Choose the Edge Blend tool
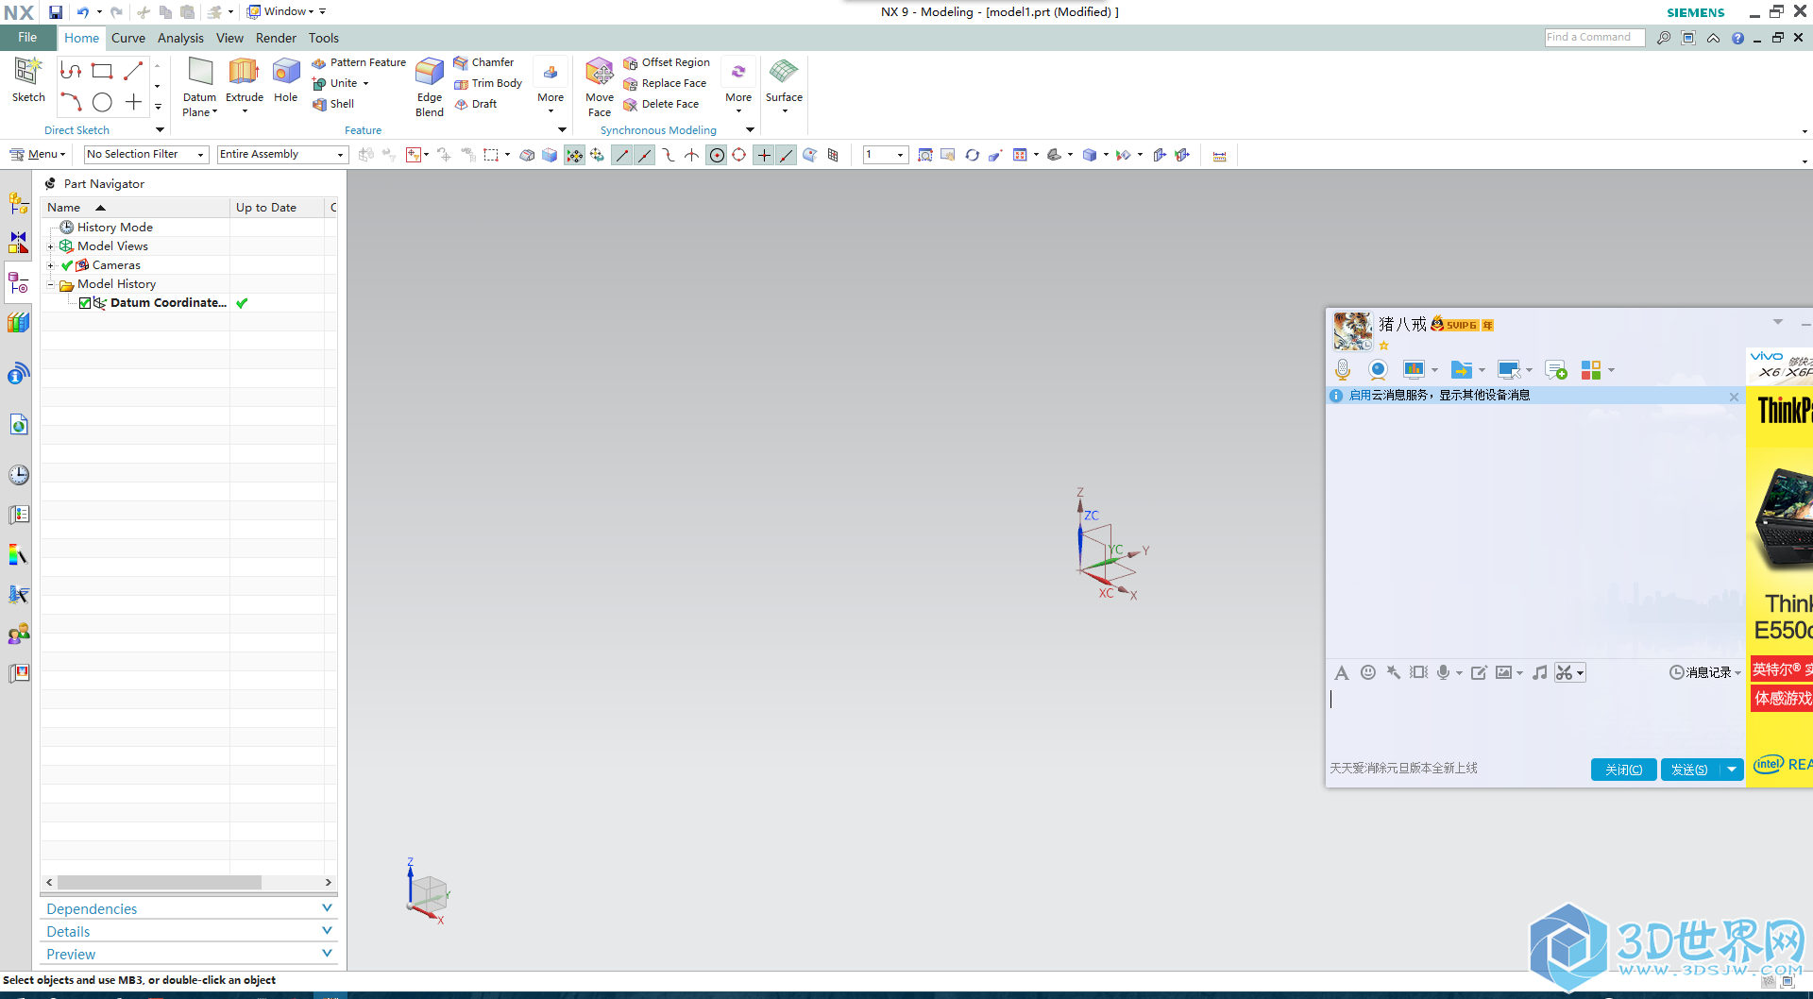Screen dimensions: 1813x999 (430, 87)
